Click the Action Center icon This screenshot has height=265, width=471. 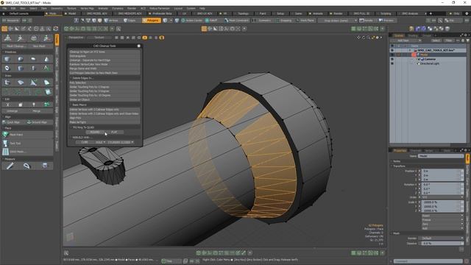tap(183, 21)
